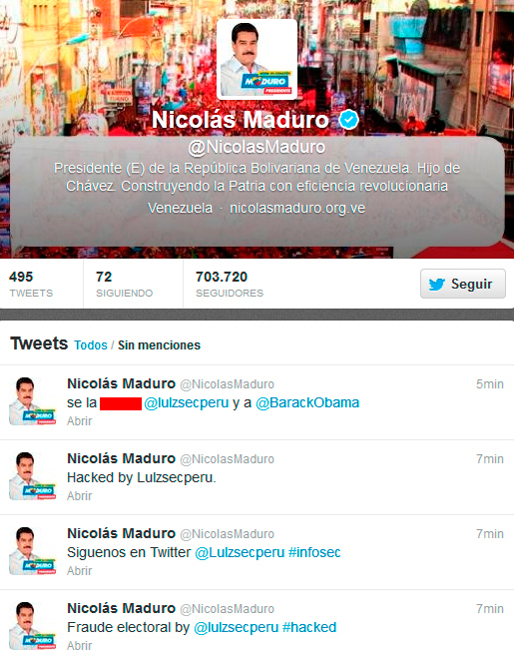View the 72 Siguiendo list

(x=124, y=284)
